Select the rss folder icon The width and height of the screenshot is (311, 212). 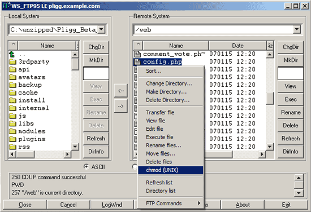click(x=12, y=147)
